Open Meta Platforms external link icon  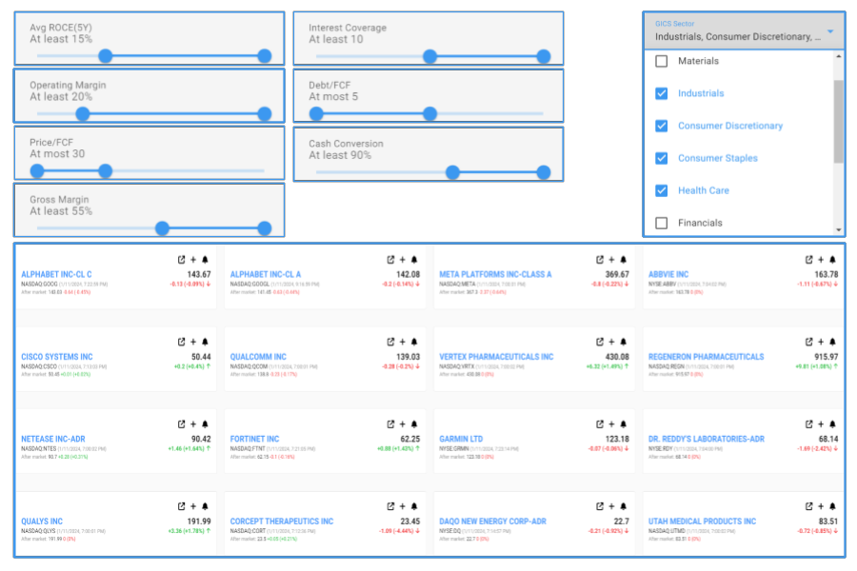pos(600,260)
